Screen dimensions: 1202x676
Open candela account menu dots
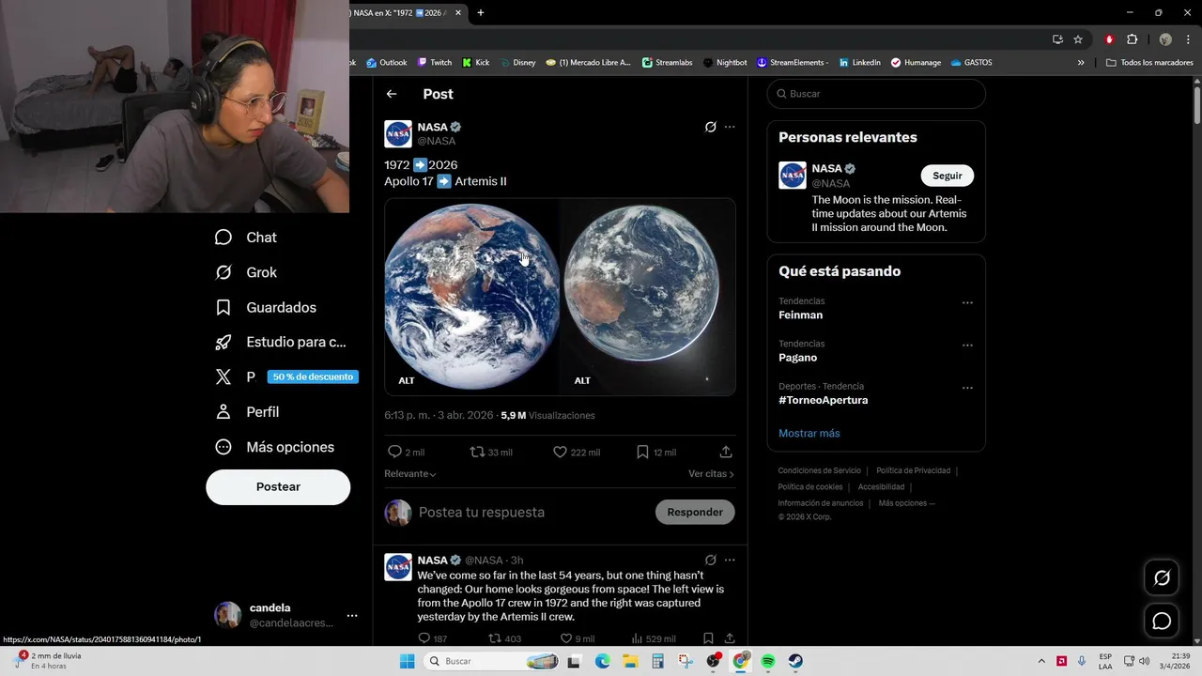(352, 616)
